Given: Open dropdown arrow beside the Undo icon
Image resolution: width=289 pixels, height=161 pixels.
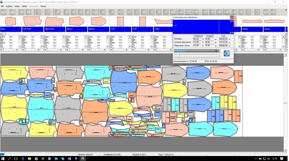Looking at the screenshot, I should [x=43, y=12].
